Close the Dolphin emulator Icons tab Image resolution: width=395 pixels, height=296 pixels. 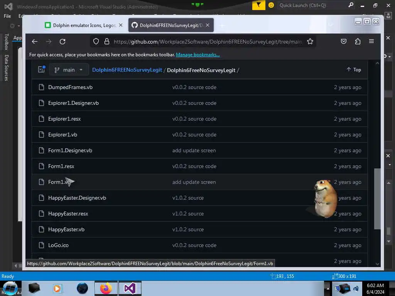(121, 25)
